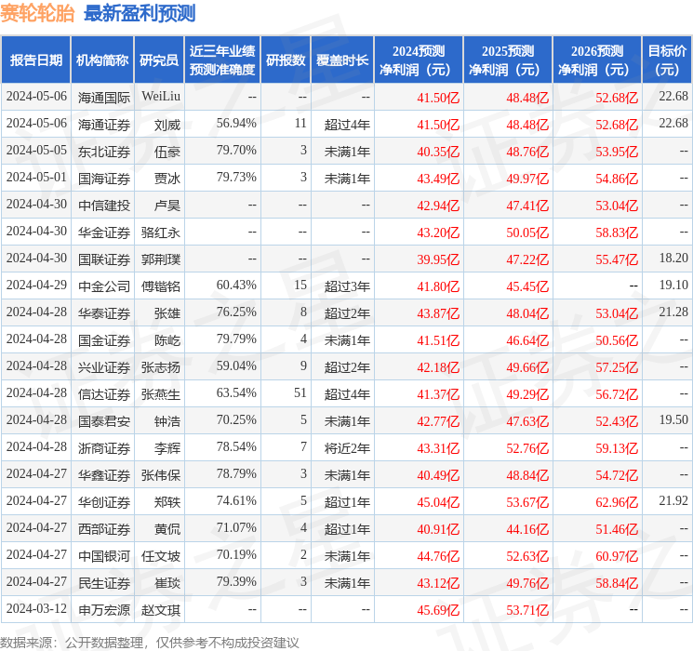This screenshot has width=693, height=651.
Task: Click the 研报数 column header
Action: click(x=286, y=60)
